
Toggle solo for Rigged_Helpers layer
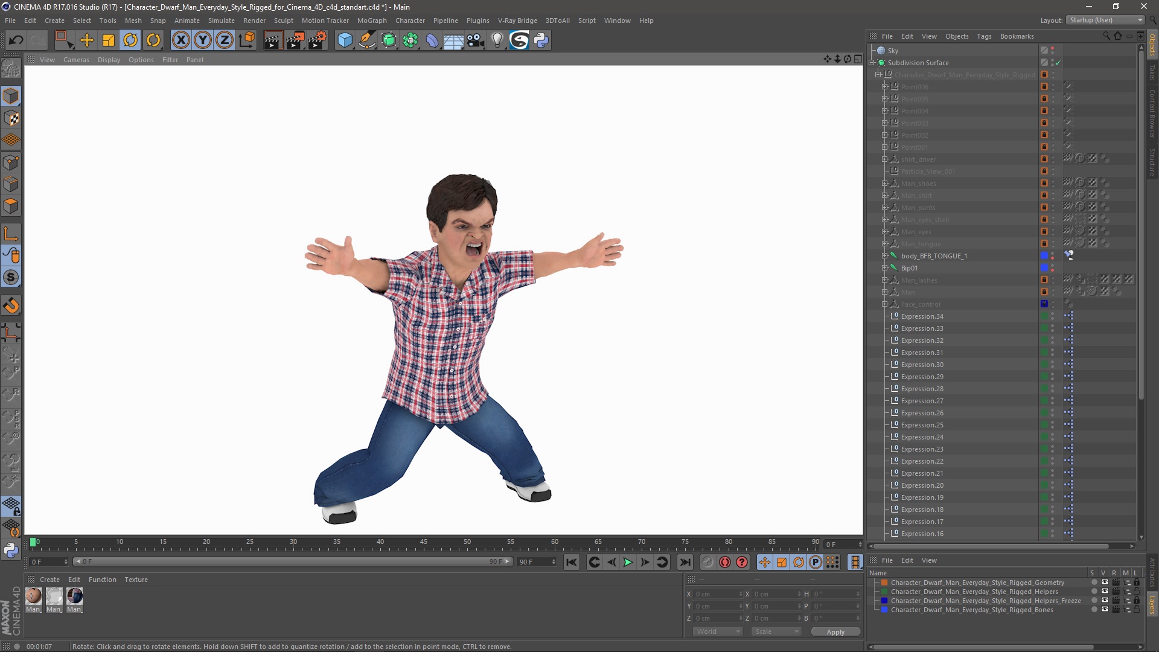[1094, 592]
